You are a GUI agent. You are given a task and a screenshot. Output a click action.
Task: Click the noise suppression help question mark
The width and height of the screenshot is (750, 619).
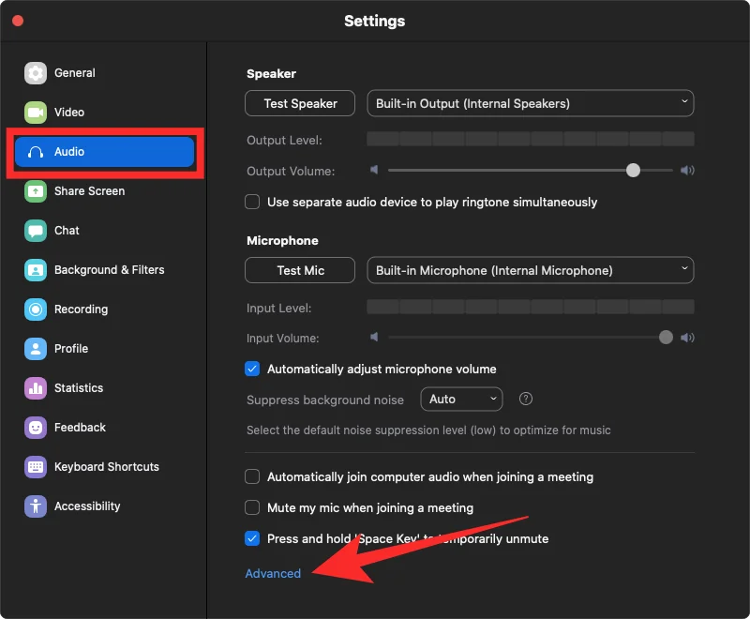(x=526, y=399)
